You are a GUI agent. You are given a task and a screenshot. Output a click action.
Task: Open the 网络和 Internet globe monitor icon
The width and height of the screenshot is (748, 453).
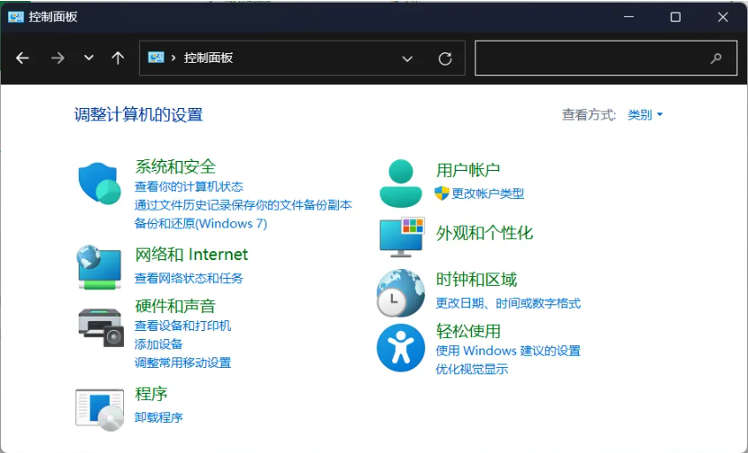pyautogui.click(x=99, y=267)
